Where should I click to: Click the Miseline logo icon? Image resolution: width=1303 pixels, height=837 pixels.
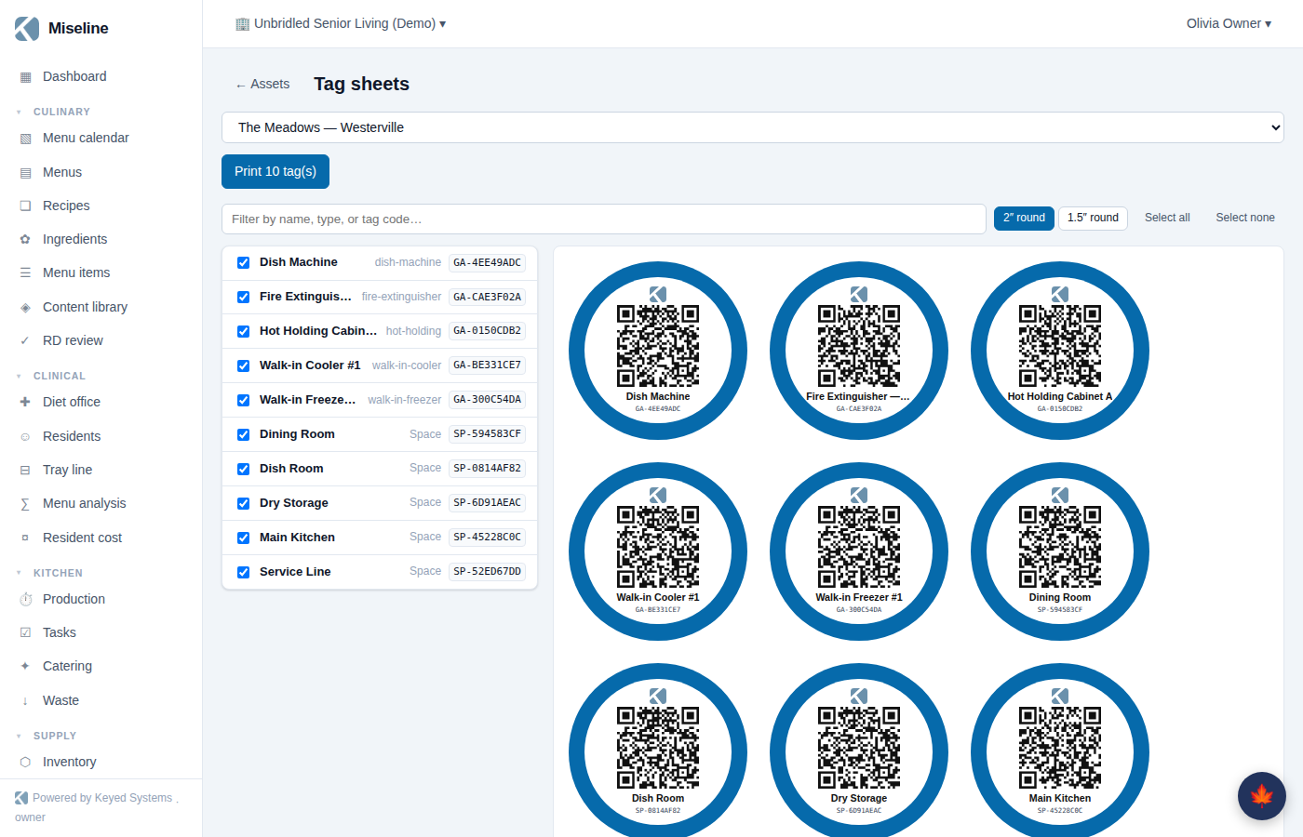(27, 29)
